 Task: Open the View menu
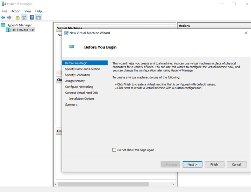click(x=28, y=11)
